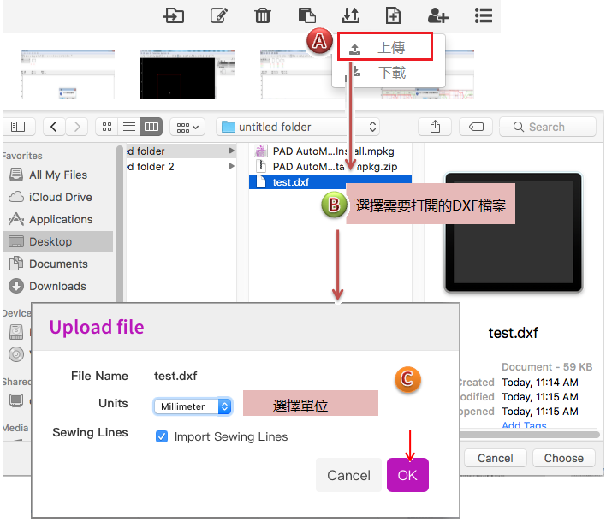The image size is (606, 522).
Task: Open the Units Millimeter dropdown
Action: pyautogui.click(x=193, y=406)
